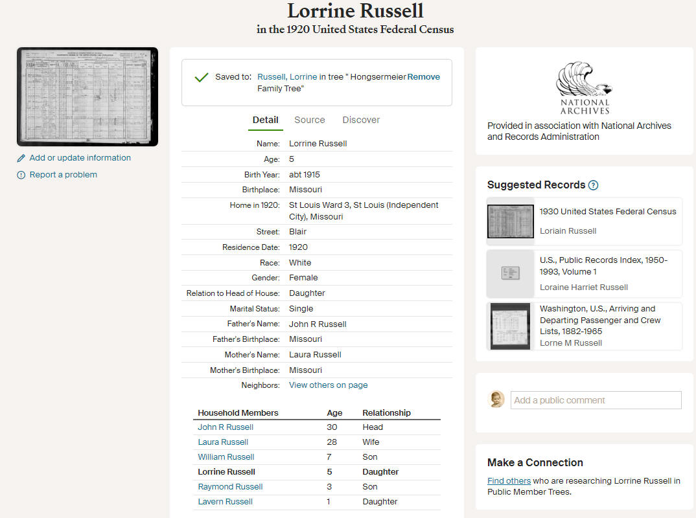Open Laura Russell household member
Image resolution: width=696 pixels, height=518 pixels.
223,442
